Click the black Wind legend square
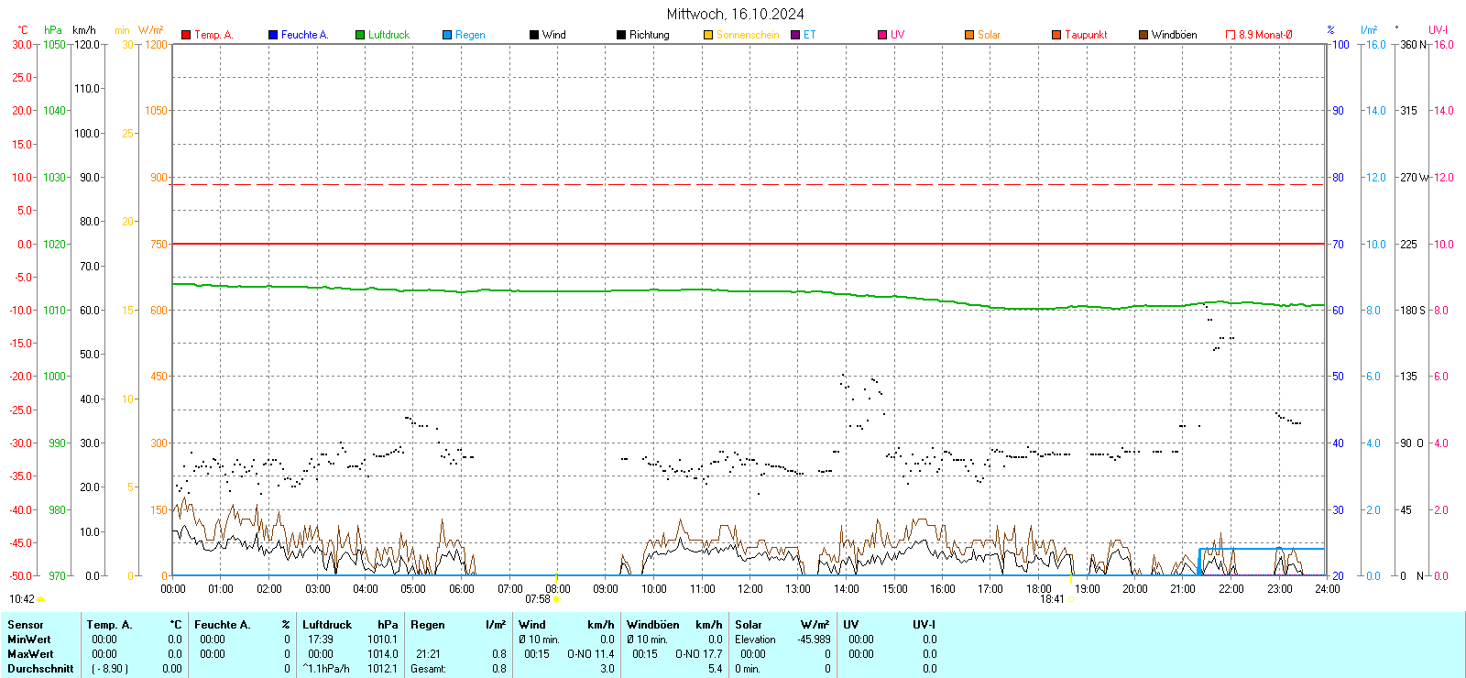This screenshot has width=1466, height=678. point(534,35)
